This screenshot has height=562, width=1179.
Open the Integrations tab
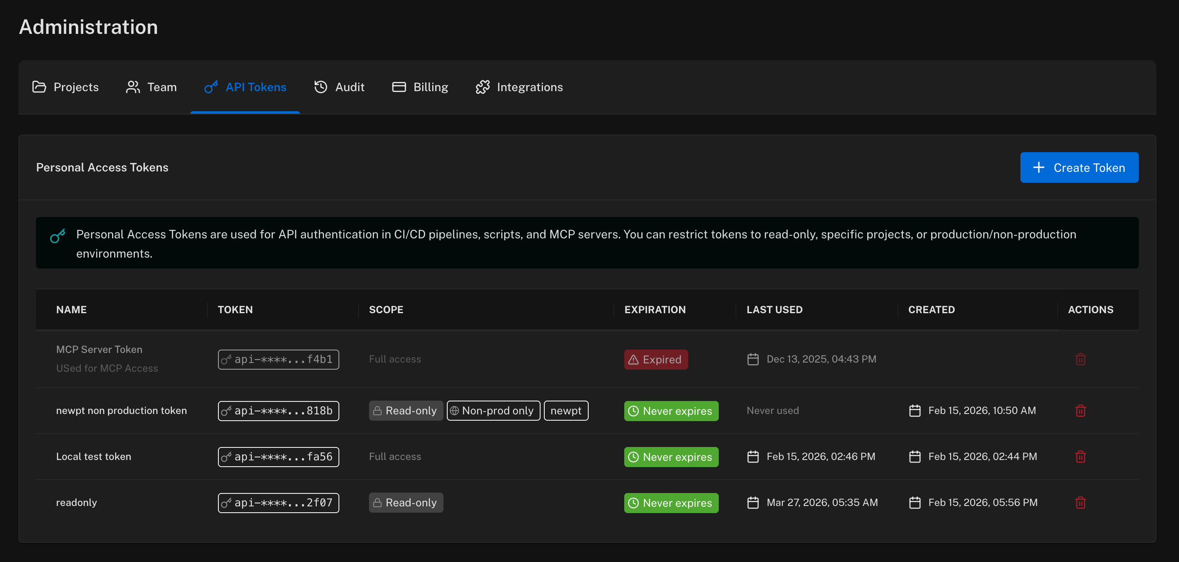pyautogui.click(x=519, y=87)
